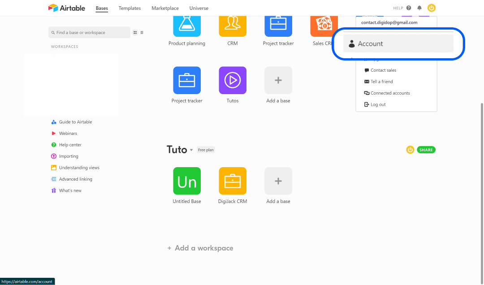Click Log out
The width and height of the screenshot is (484, 285).
click(x=375, y=104)
